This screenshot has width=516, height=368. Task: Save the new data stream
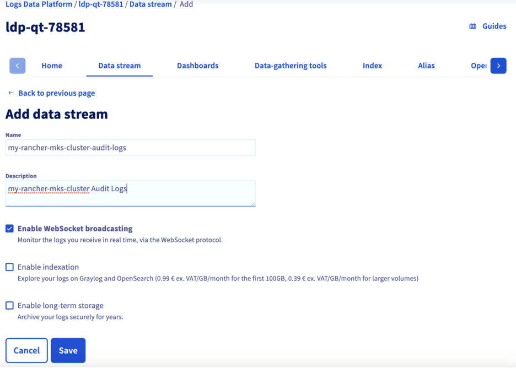coord(68,350)
